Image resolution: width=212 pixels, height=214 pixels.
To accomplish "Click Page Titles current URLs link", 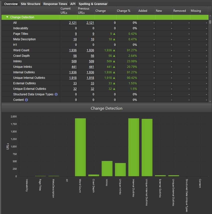I will pyautogui.click(x=76, y=34).
